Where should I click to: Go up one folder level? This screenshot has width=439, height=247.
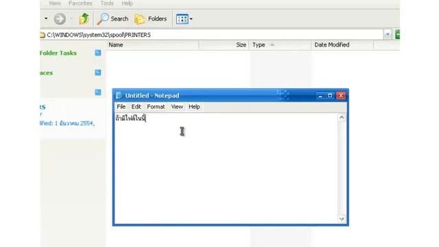pyautogui.click(x=84, y=19)
